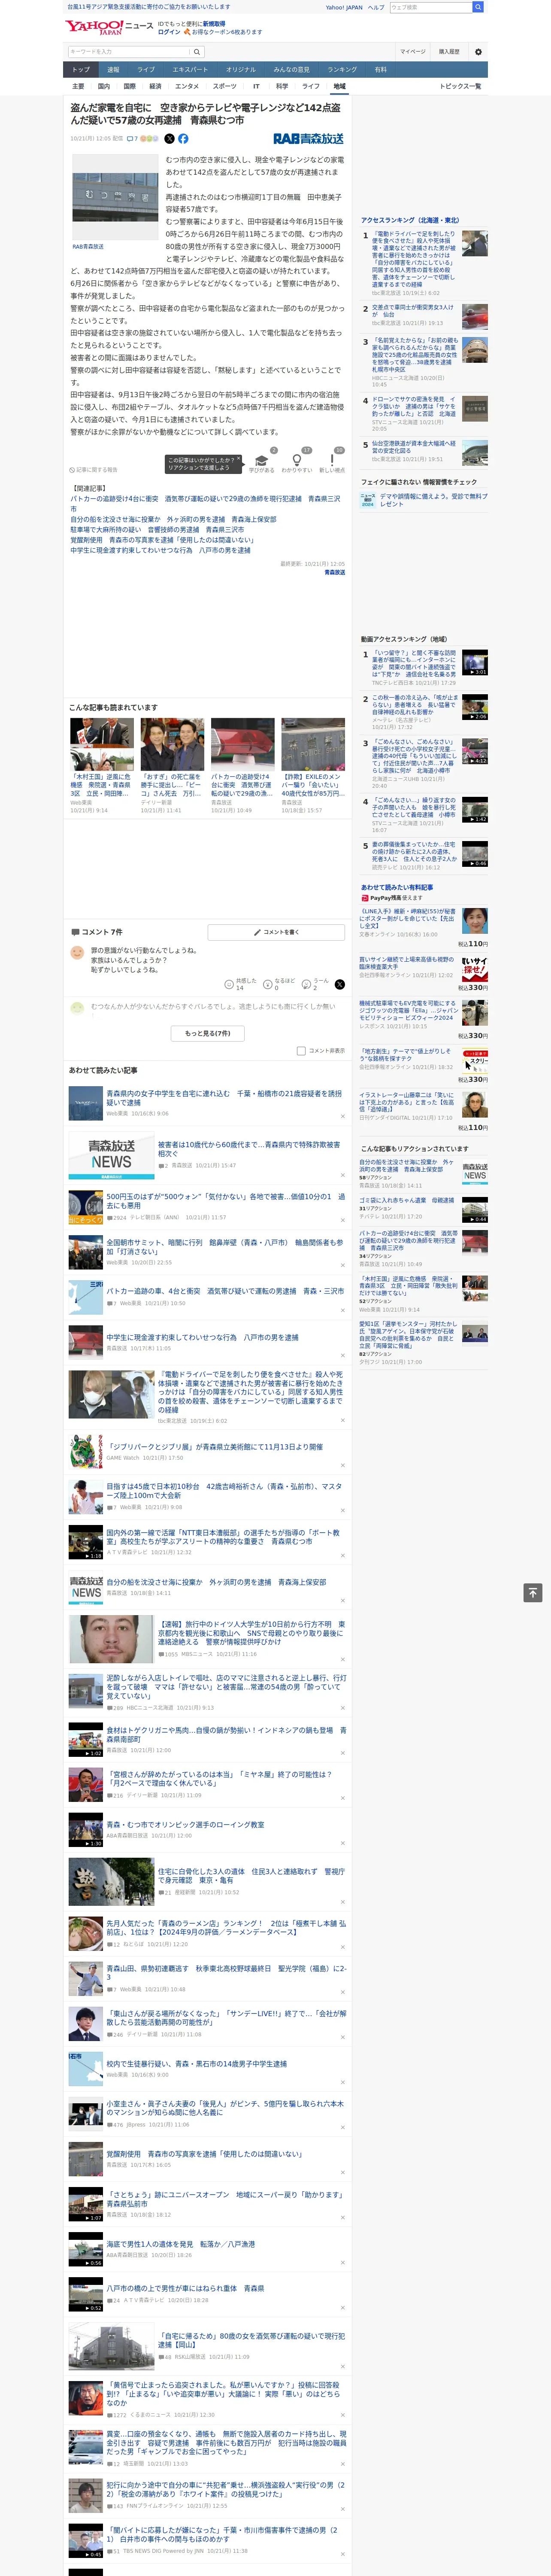551x2576 pixels.
Task: Share article on Facebook icon
Action: [183, 139]
